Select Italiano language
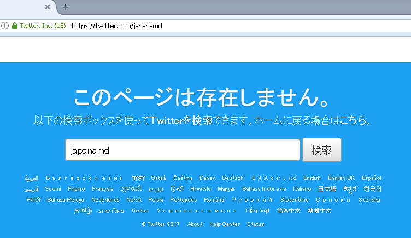This screenshot has height=238, width=411. (302, 188)
